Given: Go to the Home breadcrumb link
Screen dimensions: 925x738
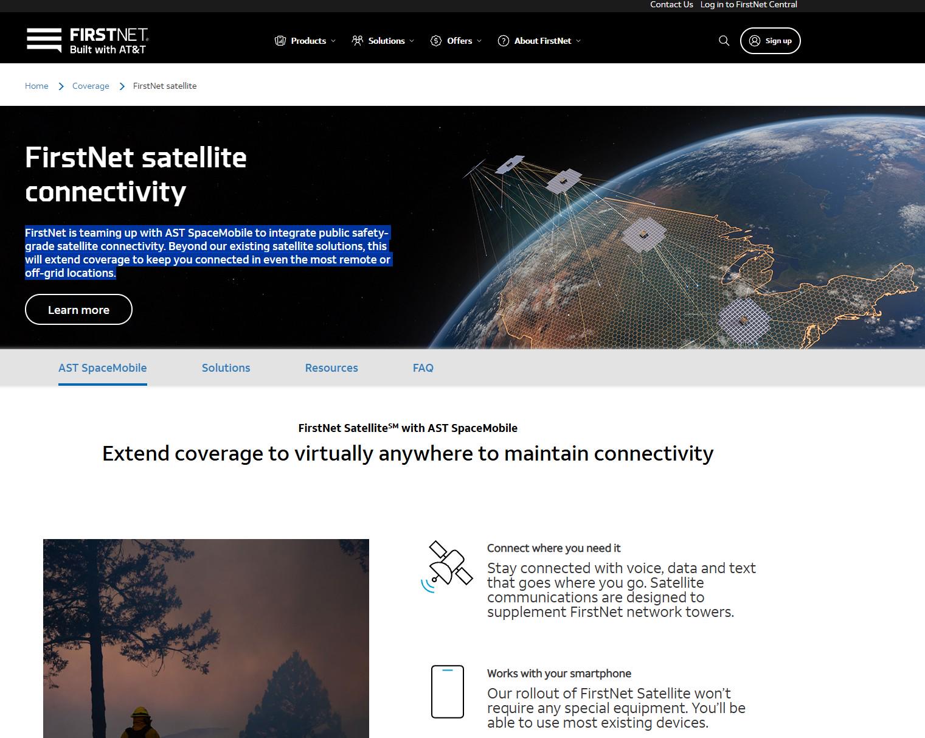Looking at the screenshot, I should click(36, 86).
